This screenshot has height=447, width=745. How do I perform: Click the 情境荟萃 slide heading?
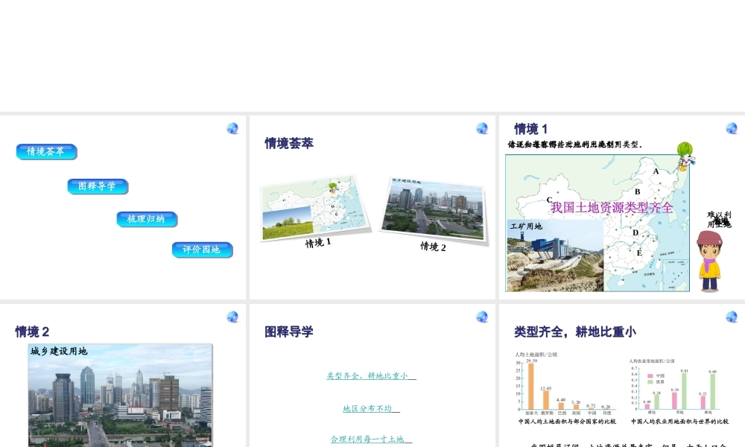289,143
